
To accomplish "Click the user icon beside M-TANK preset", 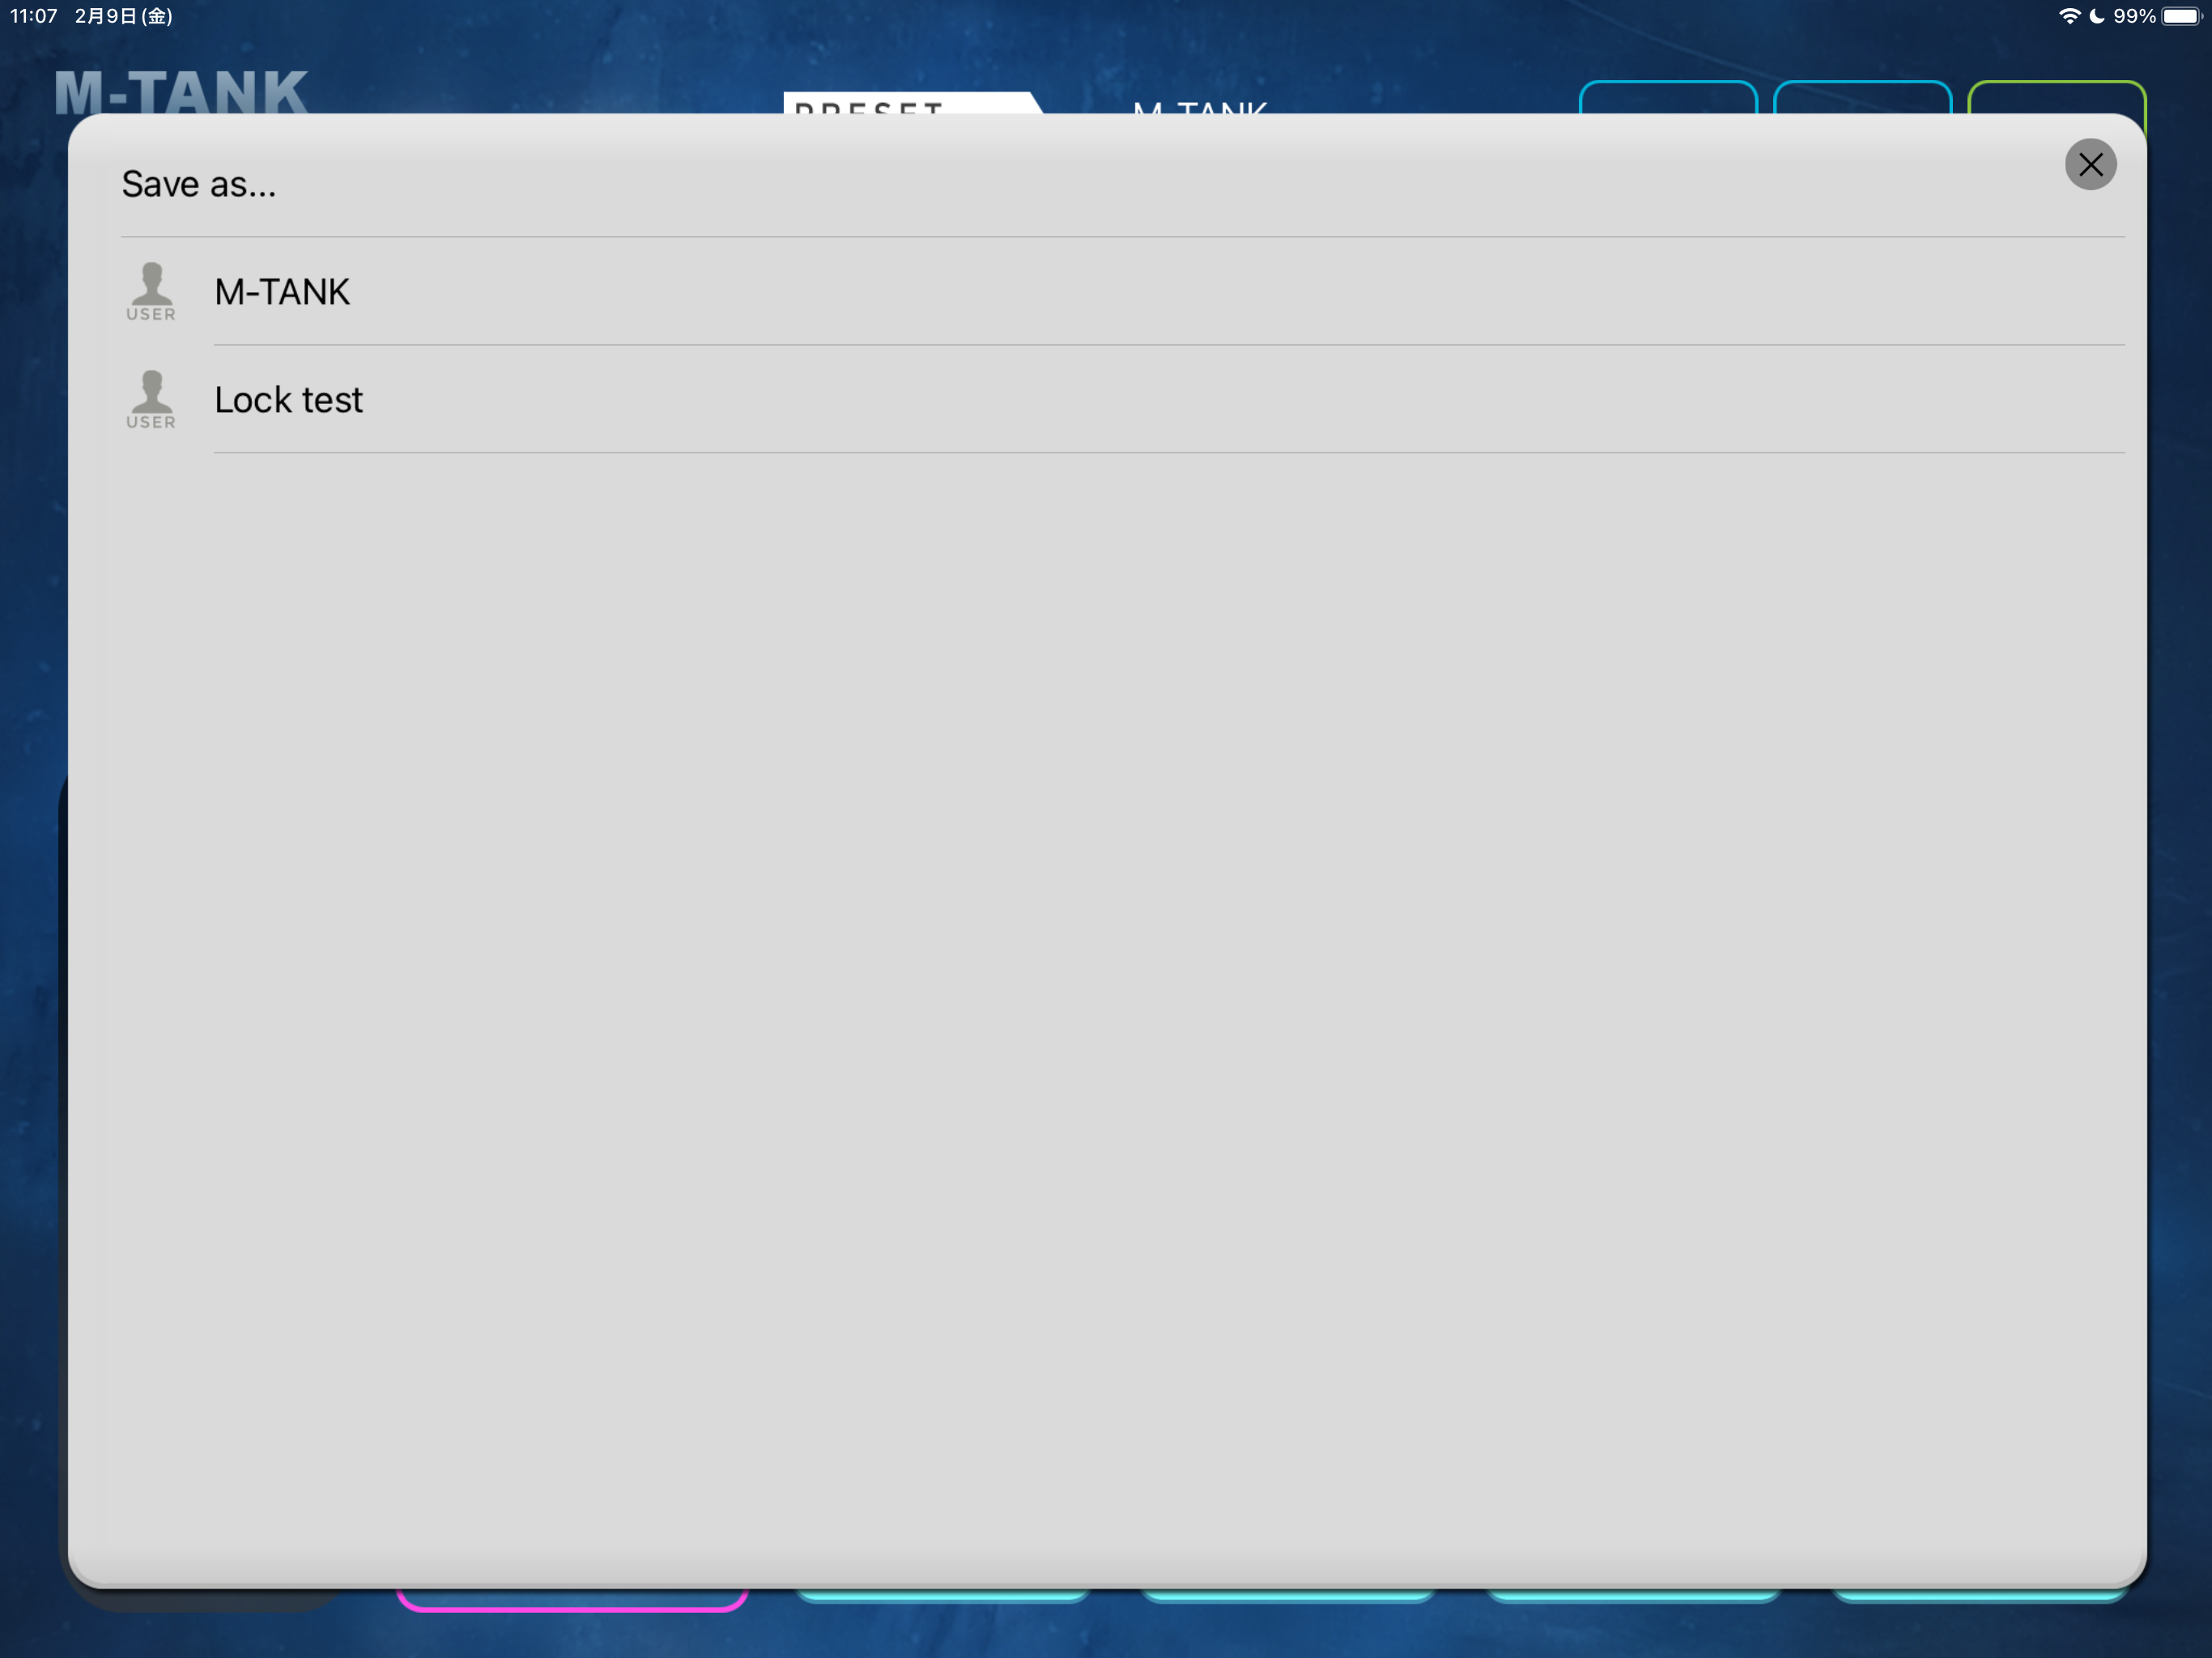I will pyautogui.click(x=151, y=291).
